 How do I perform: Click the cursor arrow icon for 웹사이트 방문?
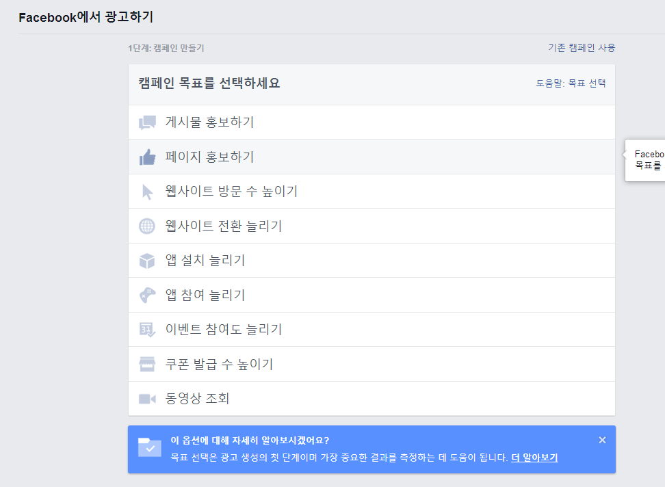click(x=147, y=192)
